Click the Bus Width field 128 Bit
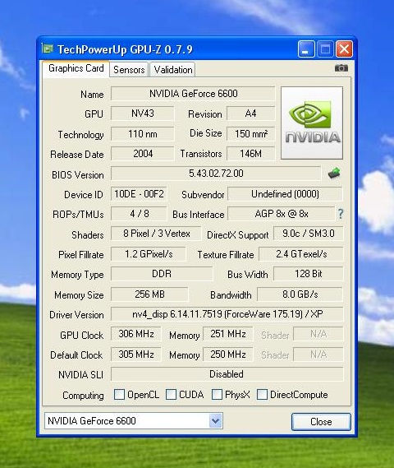The height and width of the screenshot is (468, 394). pos(309,274)
